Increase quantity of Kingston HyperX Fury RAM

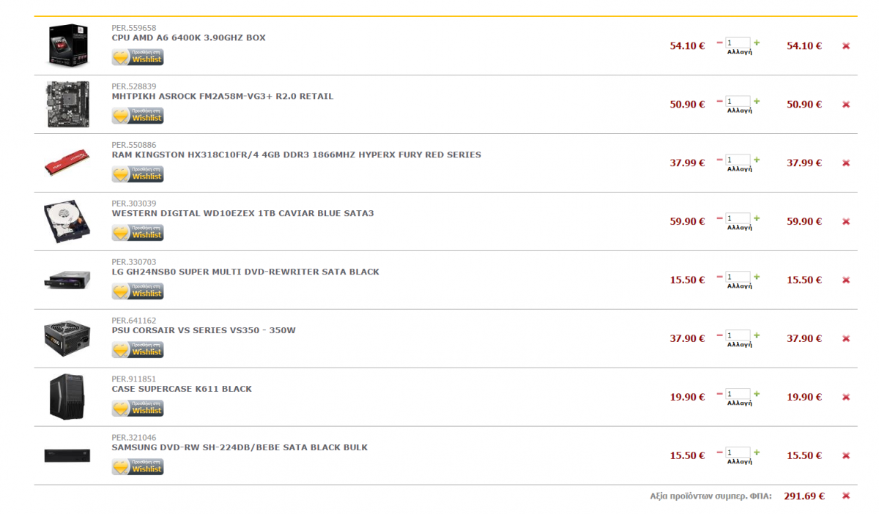click(757, 160)
